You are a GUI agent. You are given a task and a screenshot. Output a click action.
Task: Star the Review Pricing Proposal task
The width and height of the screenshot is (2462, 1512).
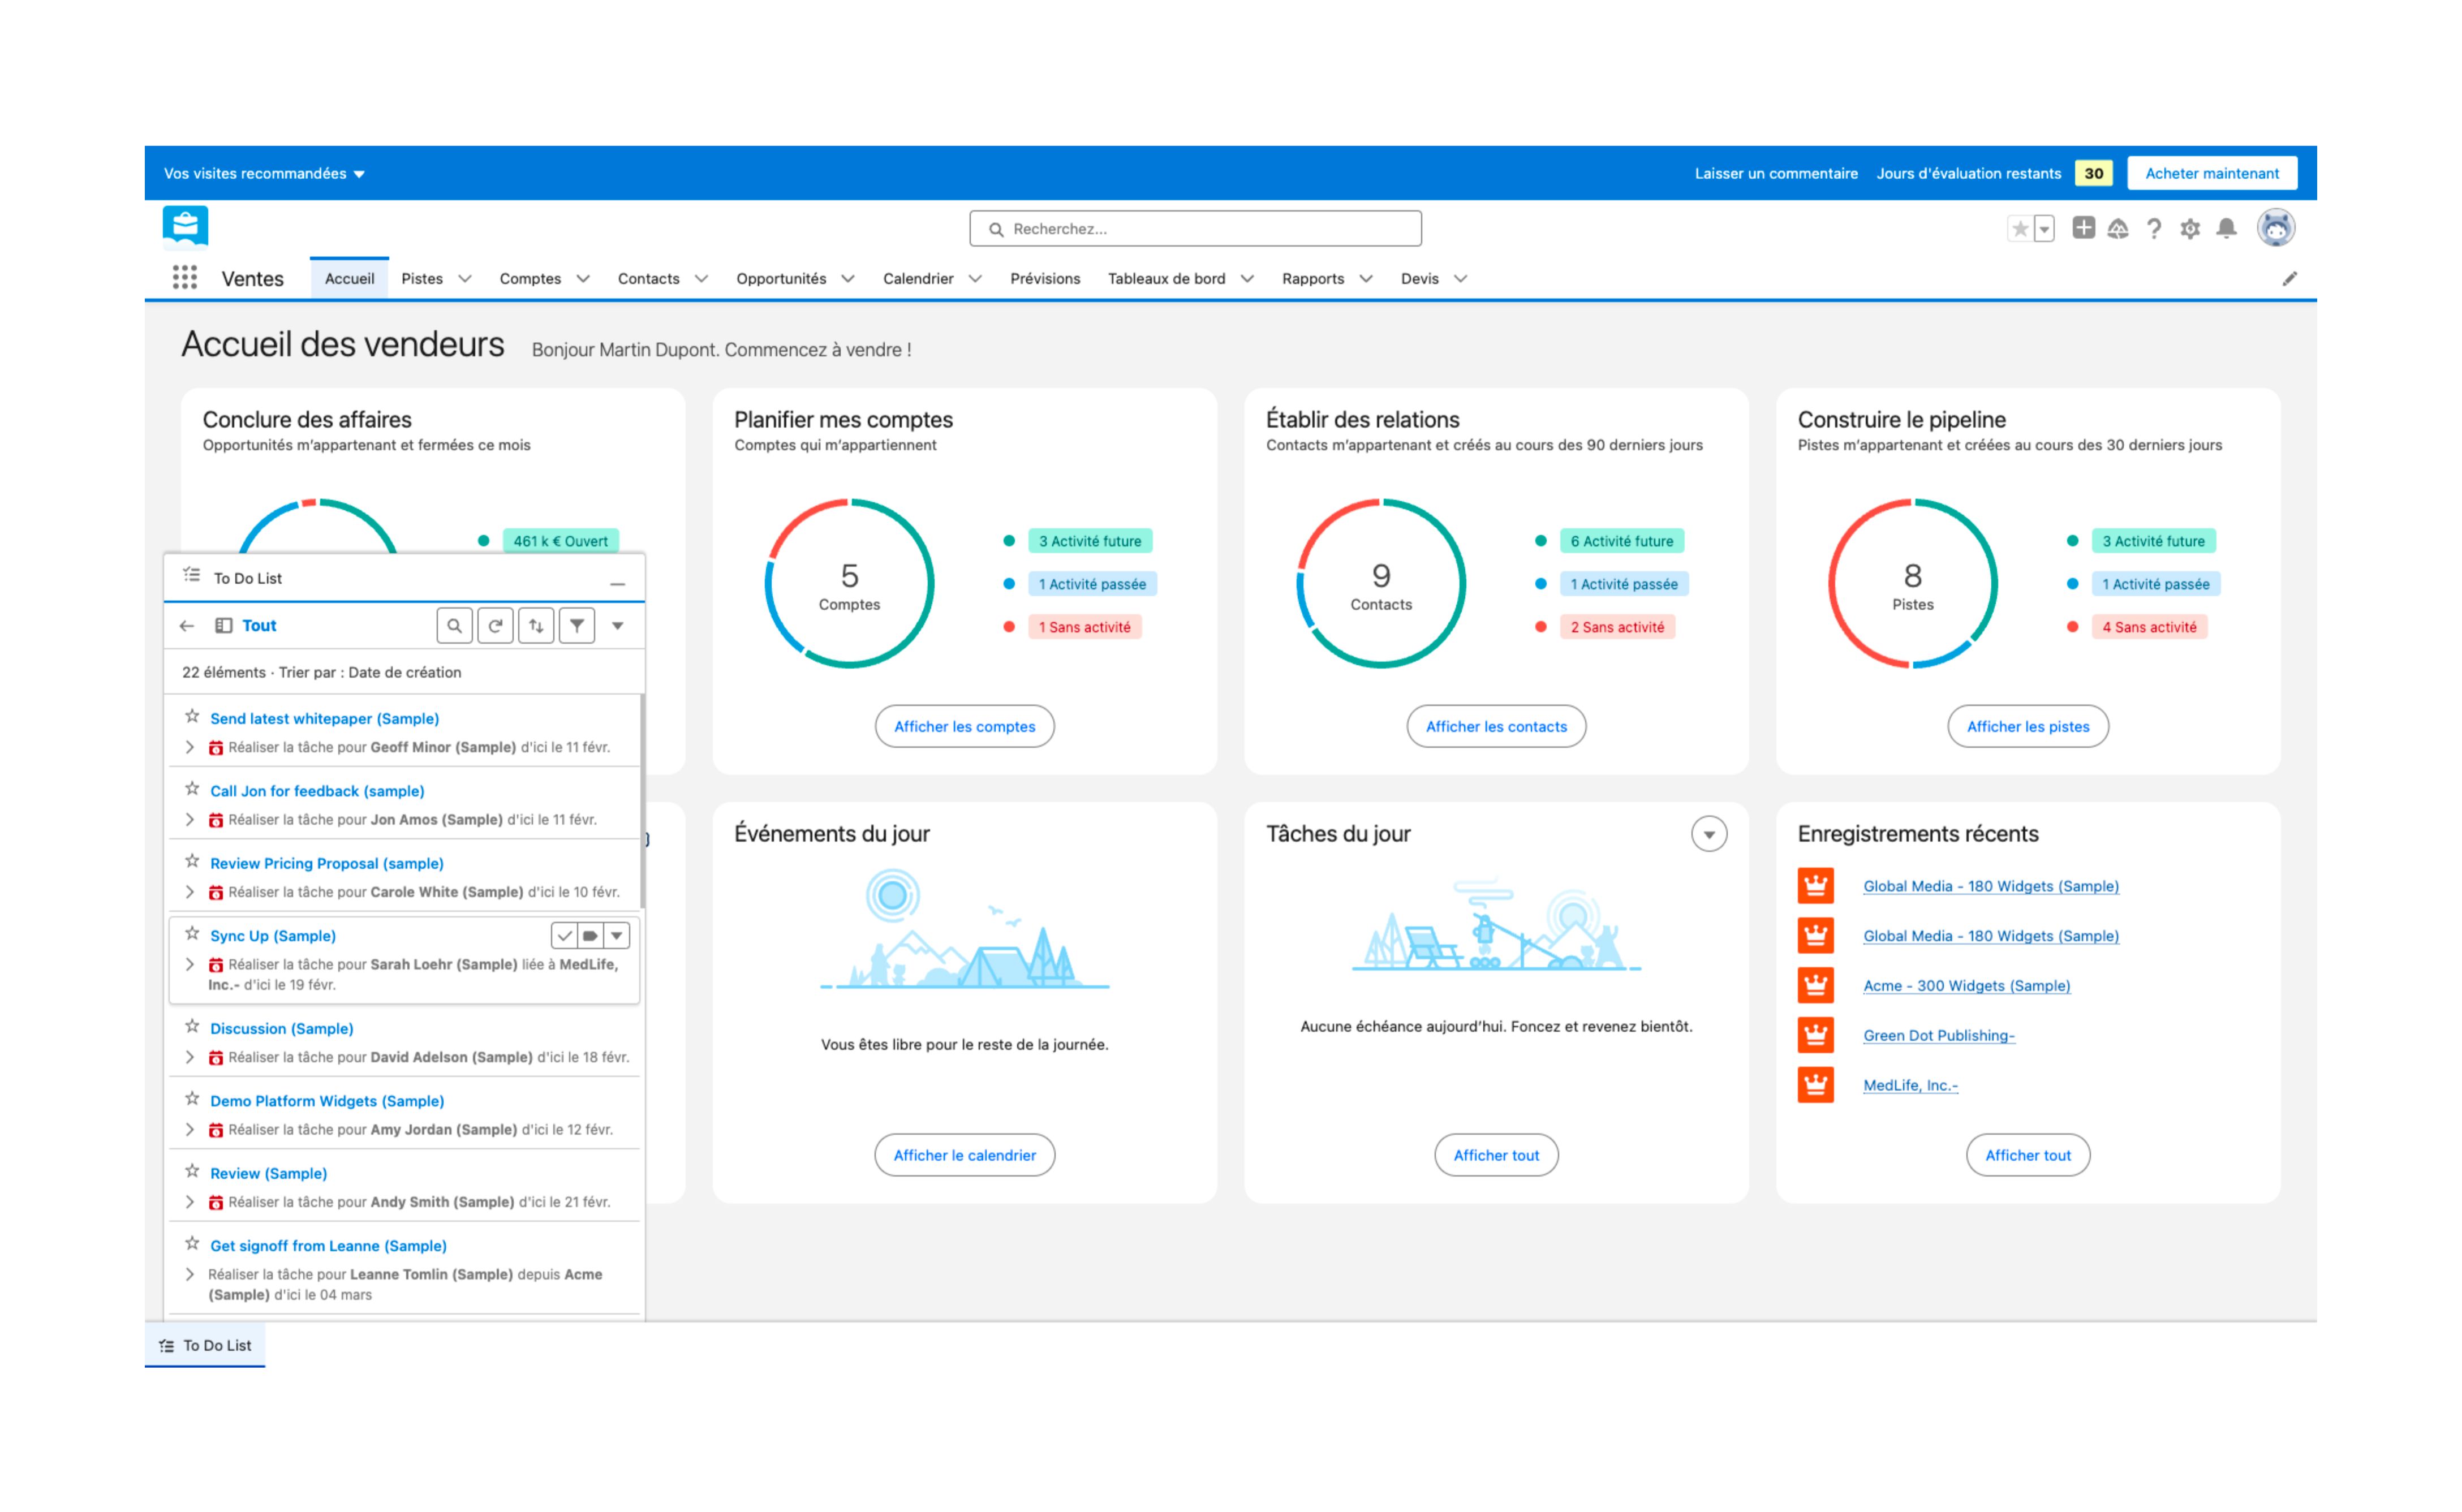click(192, 861)
